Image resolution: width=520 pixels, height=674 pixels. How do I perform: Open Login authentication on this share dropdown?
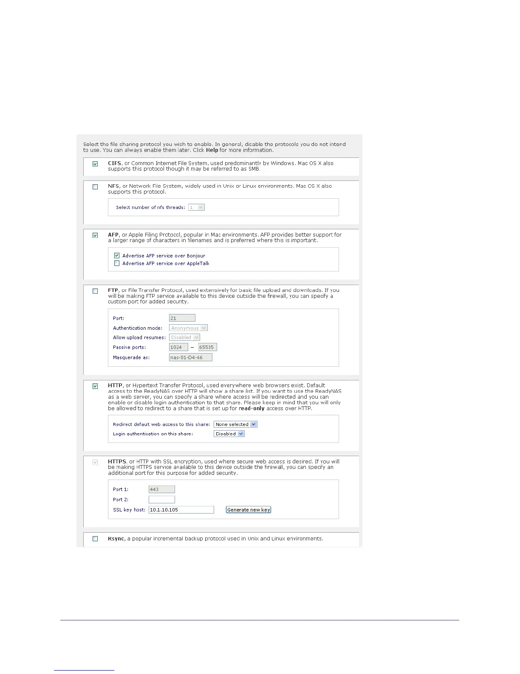pyautogui.click(x=229, y=434)
